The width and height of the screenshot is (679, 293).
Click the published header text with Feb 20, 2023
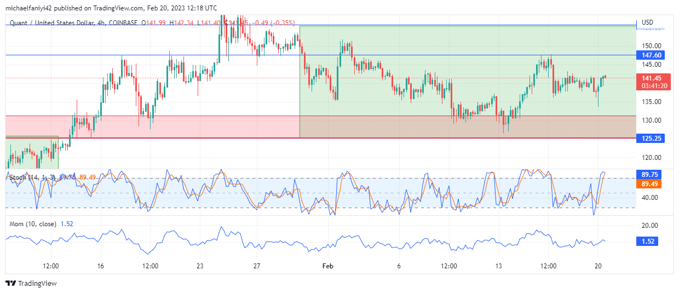point(111,8)
